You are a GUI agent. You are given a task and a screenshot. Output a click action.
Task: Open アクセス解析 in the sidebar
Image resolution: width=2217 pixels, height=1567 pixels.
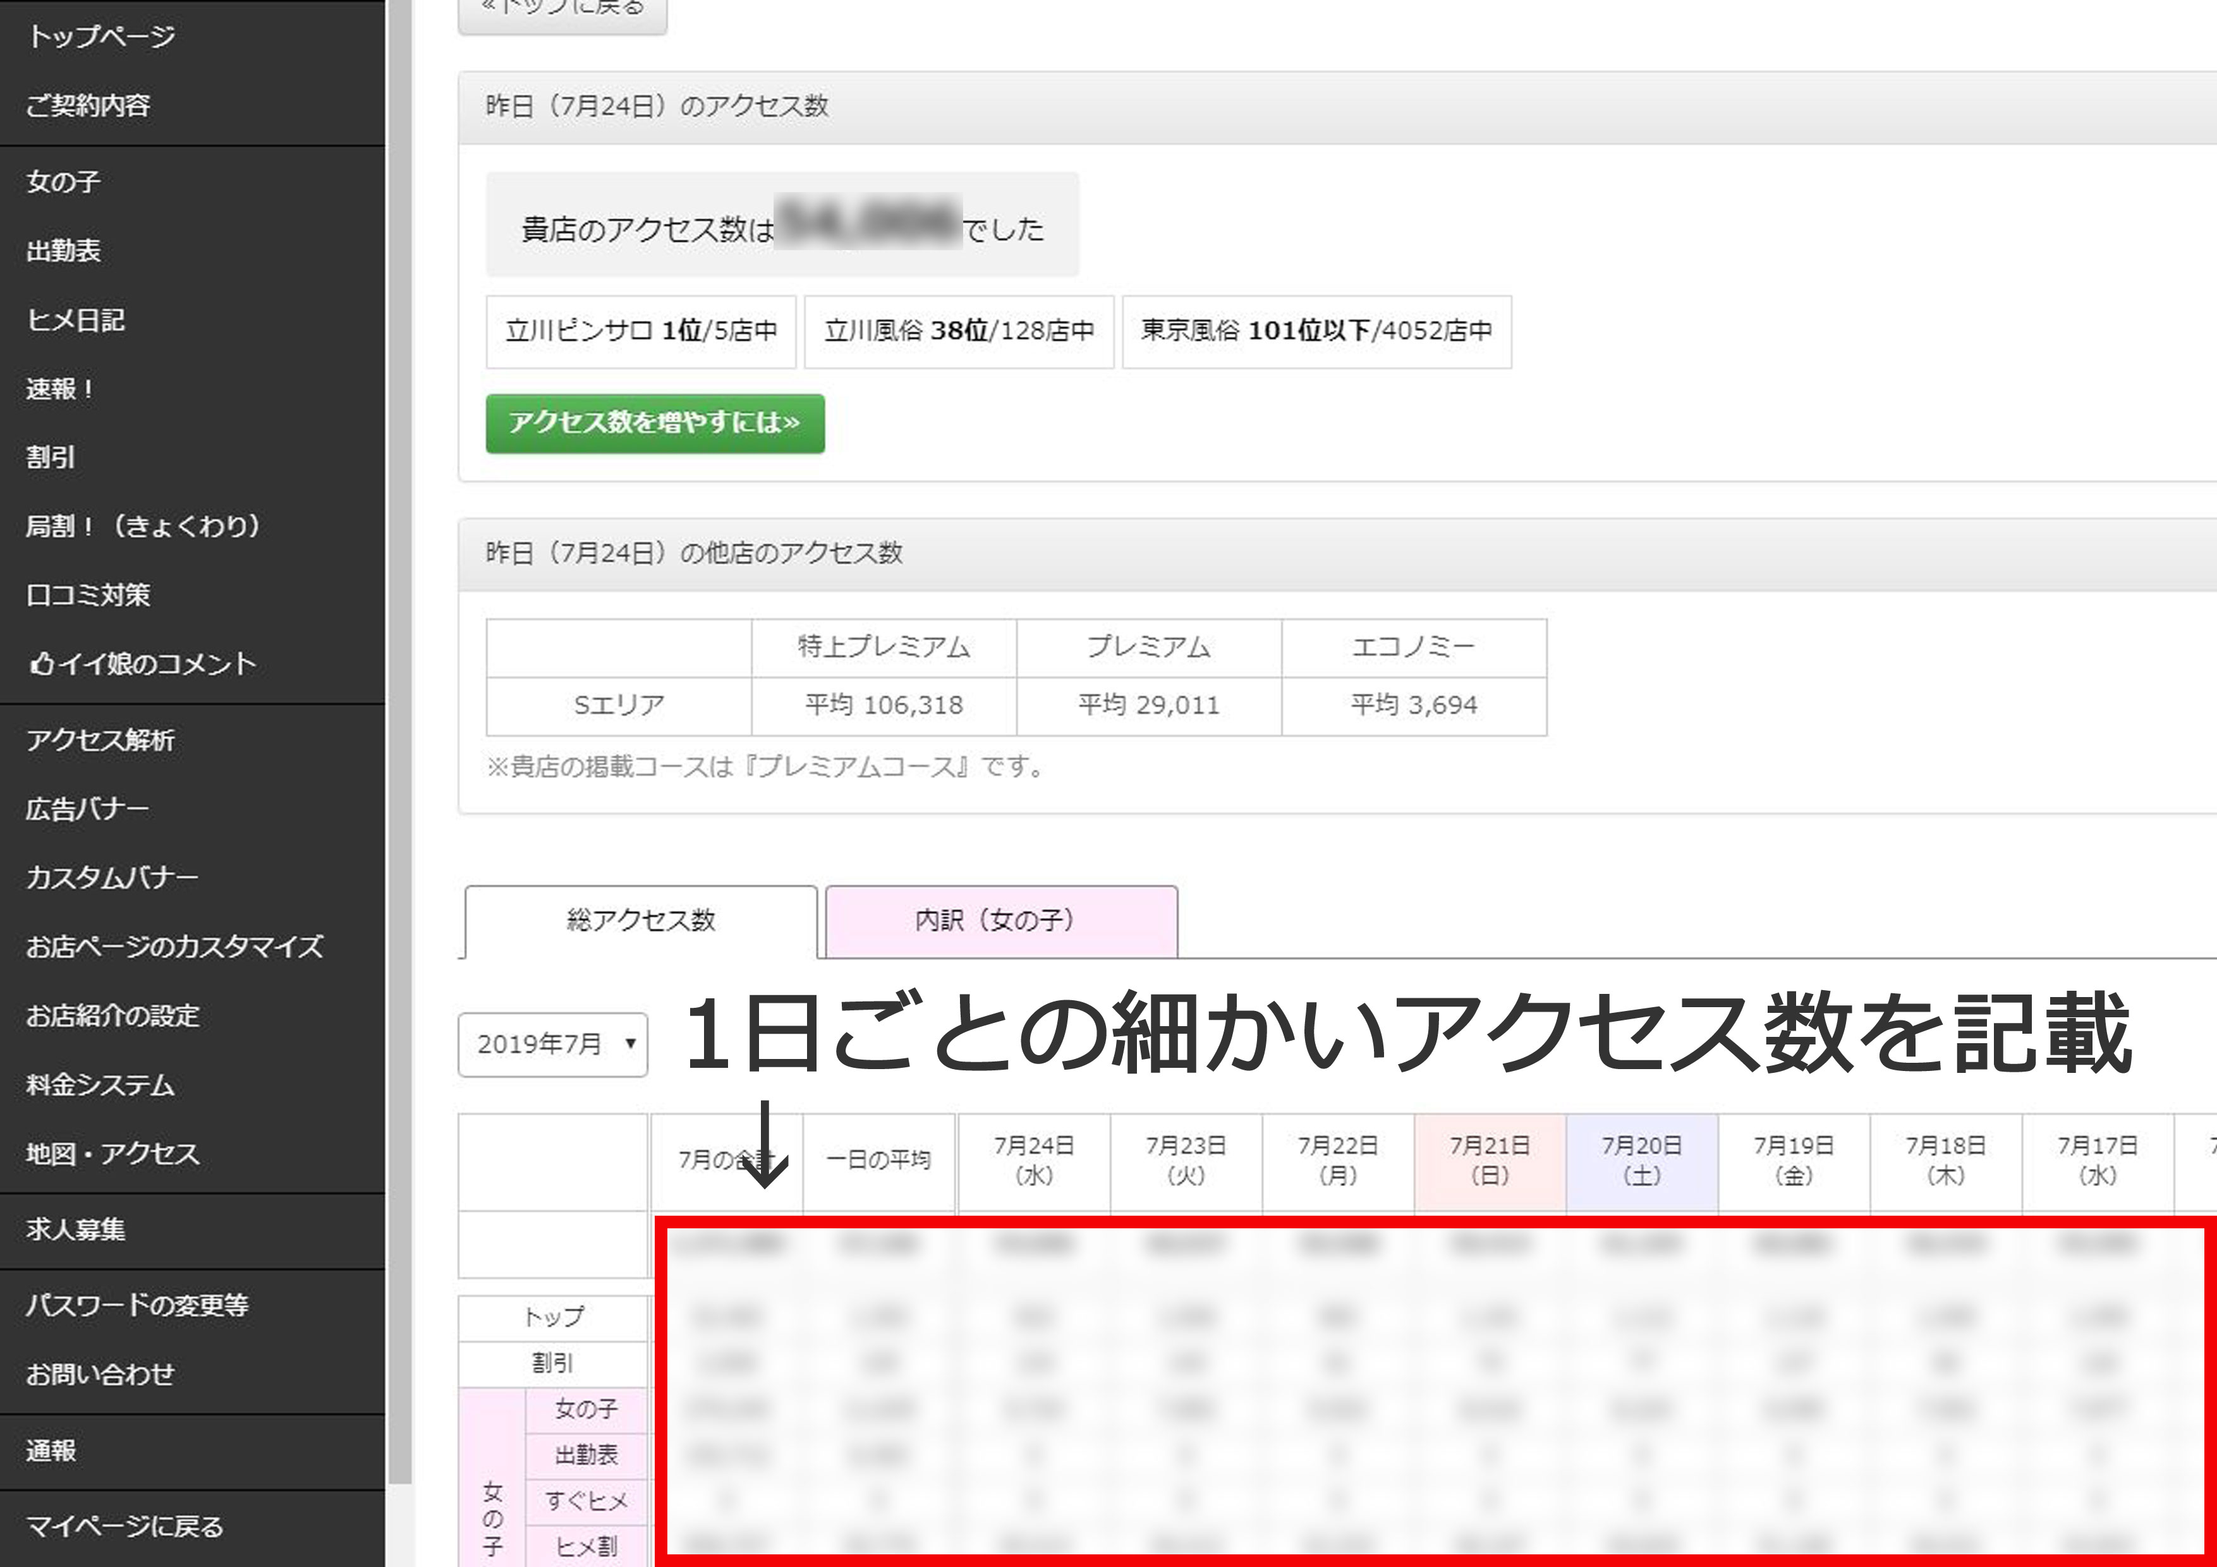tap(100, 739)
